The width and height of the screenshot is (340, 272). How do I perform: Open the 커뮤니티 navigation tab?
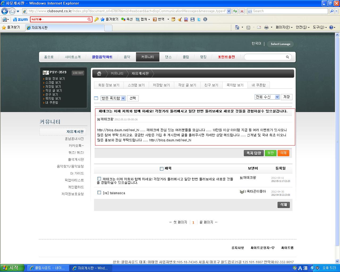coord(147,57)
